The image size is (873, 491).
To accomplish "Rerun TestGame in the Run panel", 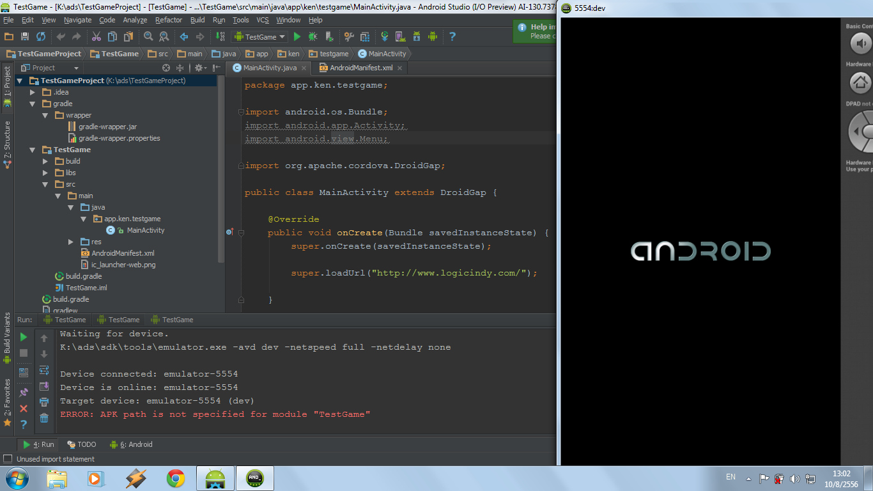I will tap(24, 337).
